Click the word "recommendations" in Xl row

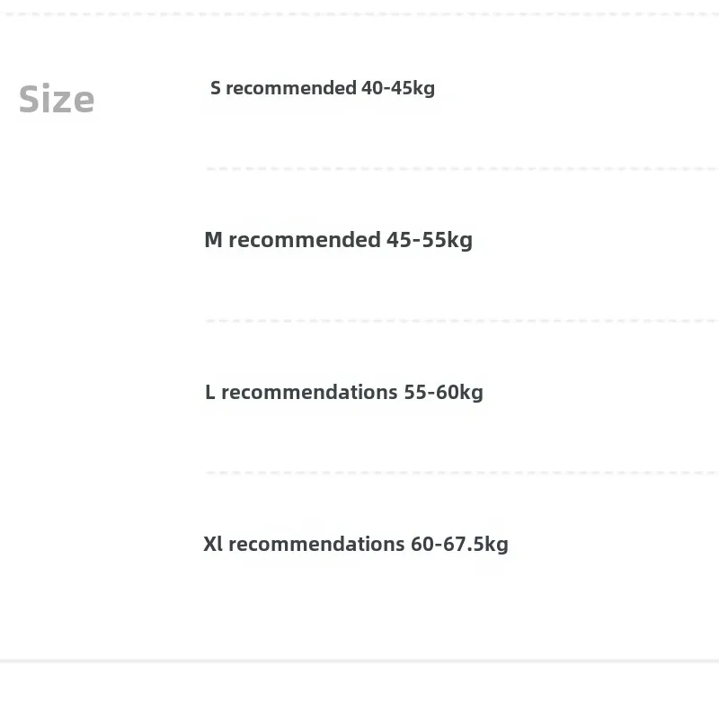[316, 544]
